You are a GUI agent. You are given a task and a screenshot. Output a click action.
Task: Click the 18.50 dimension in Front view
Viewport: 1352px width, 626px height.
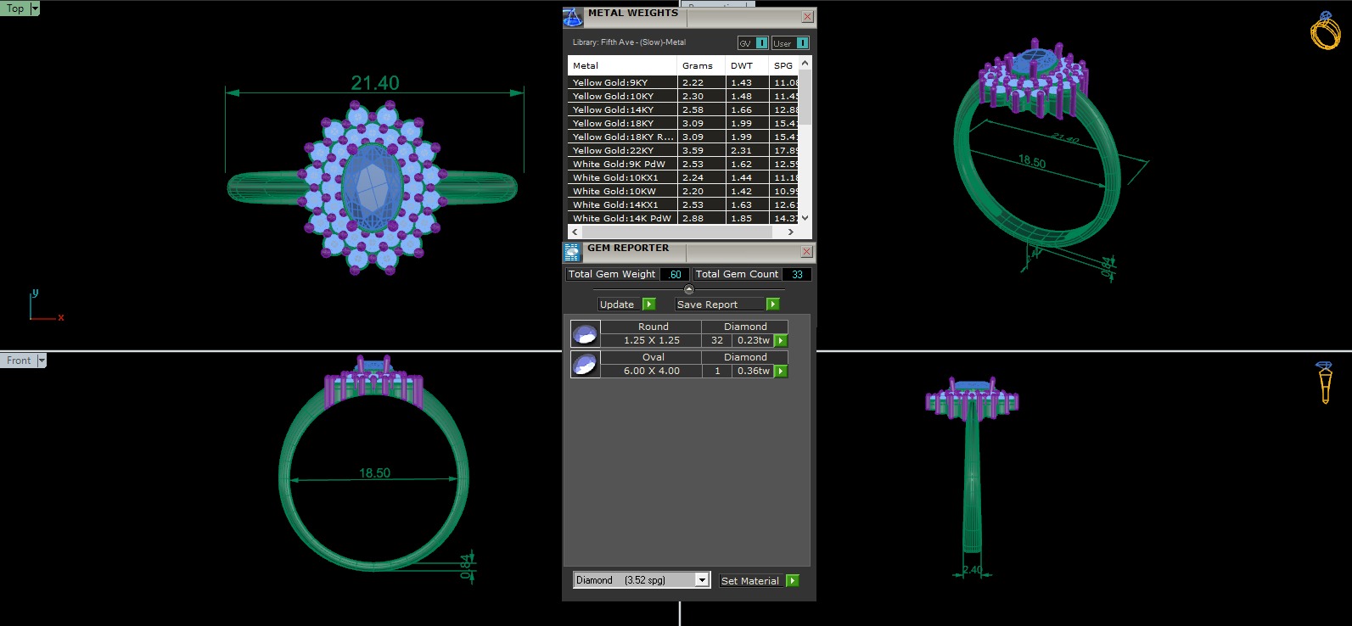tap(374, 473)
